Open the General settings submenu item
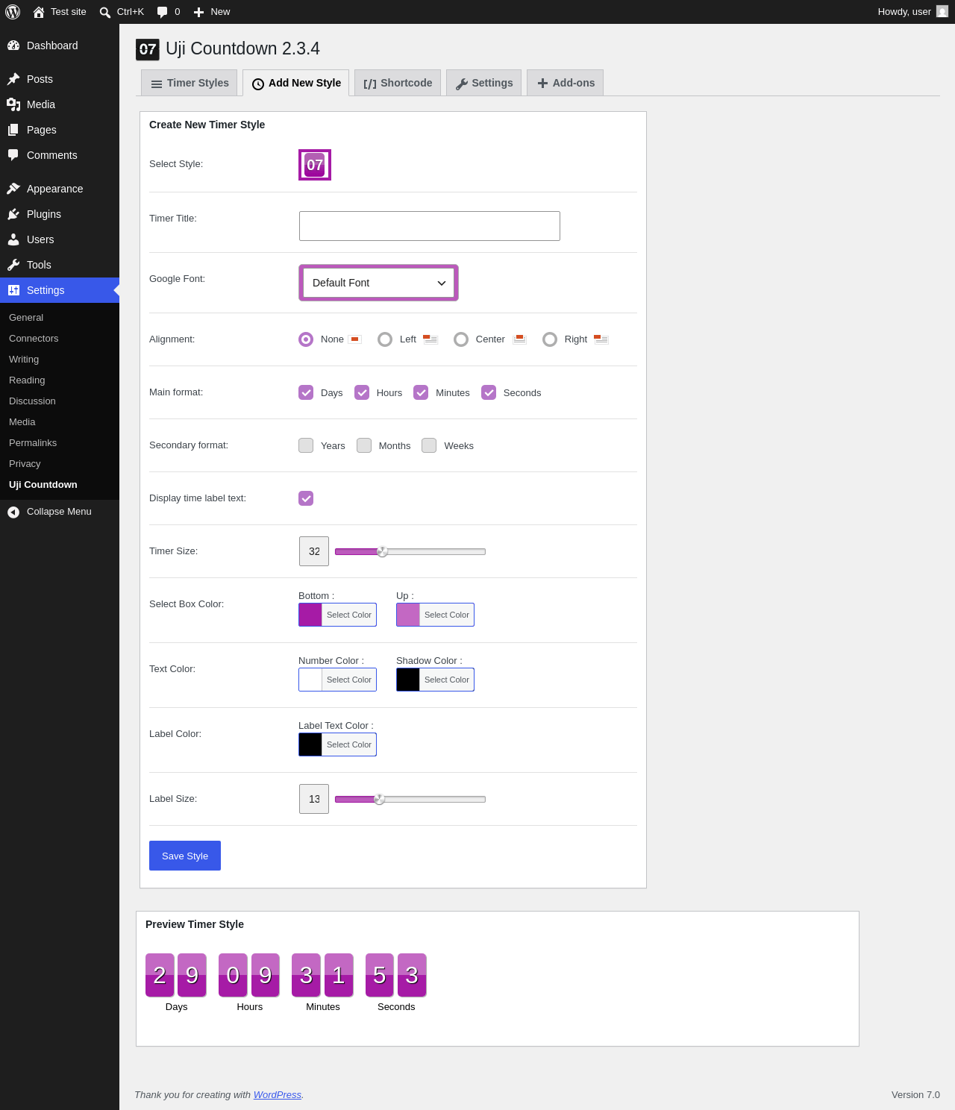This screenshot has width=955, height=1110. coord(26,318)
